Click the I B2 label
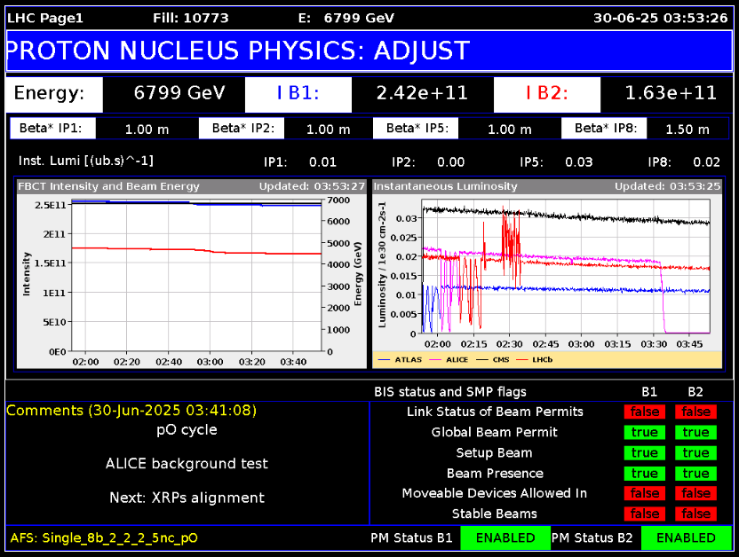The height and width of the screenshot is (557, 739). coord(546,93)
